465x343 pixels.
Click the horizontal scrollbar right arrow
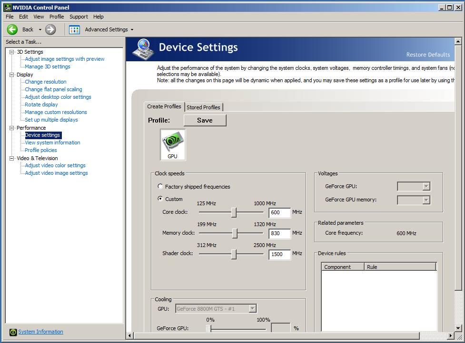coord(451,335)
